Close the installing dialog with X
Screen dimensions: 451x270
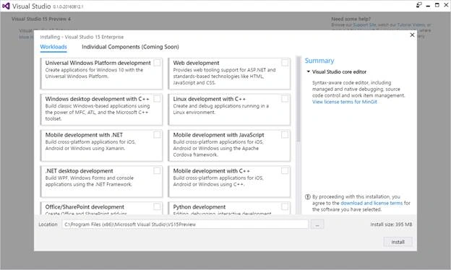tap(412, 35)
